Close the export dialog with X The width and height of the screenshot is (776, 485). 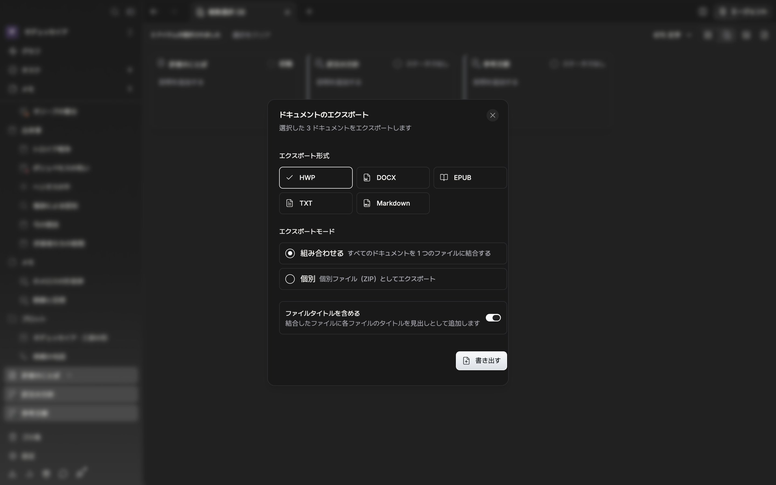tap(493, 115)
